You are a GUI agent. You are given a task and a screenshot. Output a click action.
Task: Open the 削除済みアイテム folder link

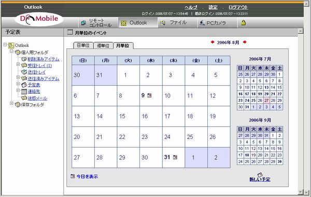pos(43,59)
